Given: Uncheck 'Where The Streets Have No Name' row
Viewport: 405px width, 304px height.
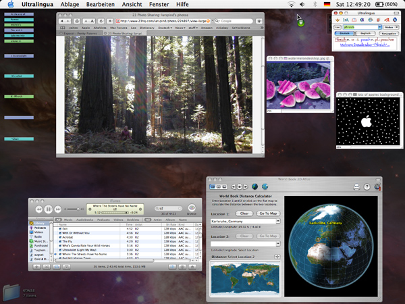Looking at the screenshot, I should click(x=60, y=254).
